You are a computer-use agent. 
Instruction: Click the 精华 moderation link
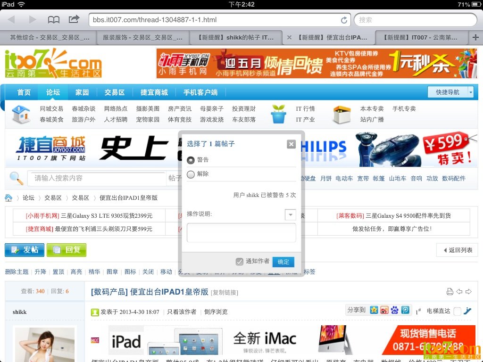(94, 272)
